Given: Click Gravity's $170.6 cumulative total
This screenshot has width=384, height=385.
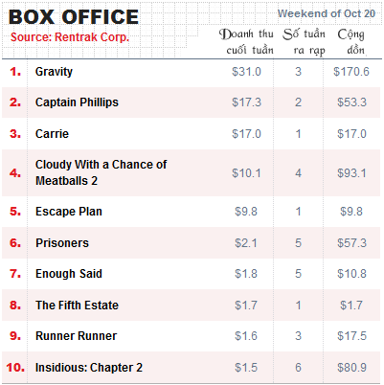Looking at the screenshot, I should click(x=351, y=72).
